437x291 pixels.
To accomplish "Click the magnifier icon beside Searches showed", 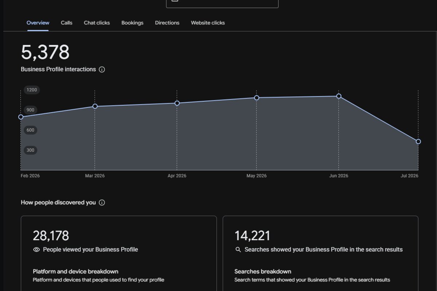I will 238,250.
